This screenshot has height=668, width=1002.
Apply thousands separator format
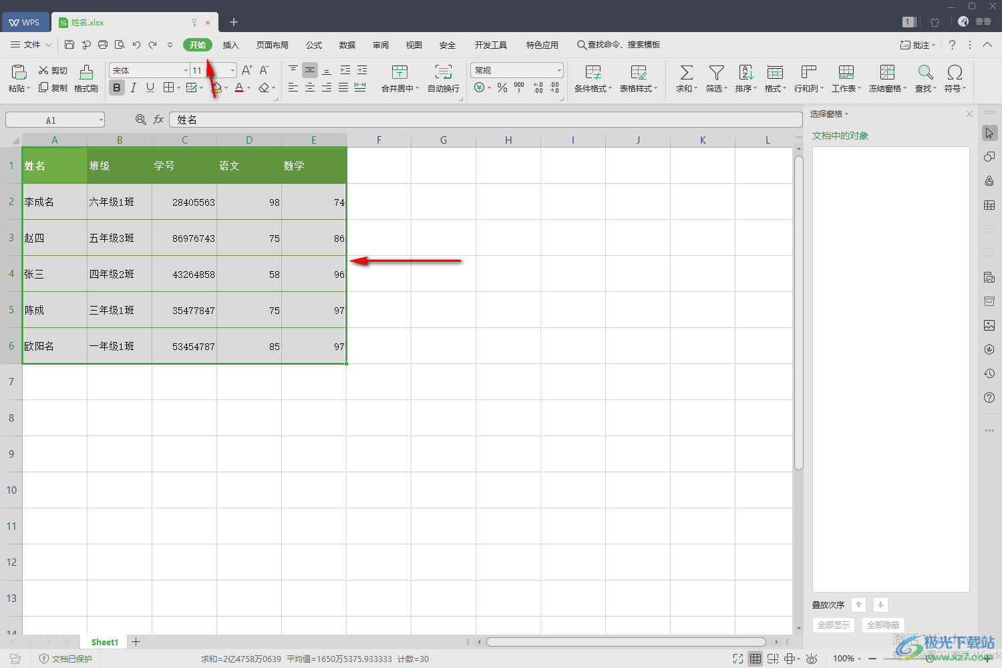click(x=519, y=88)
